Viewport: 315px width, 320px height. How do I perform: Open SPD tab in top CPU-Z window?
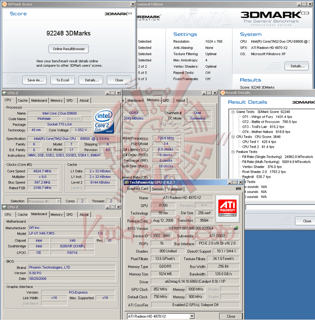(70, 100)
